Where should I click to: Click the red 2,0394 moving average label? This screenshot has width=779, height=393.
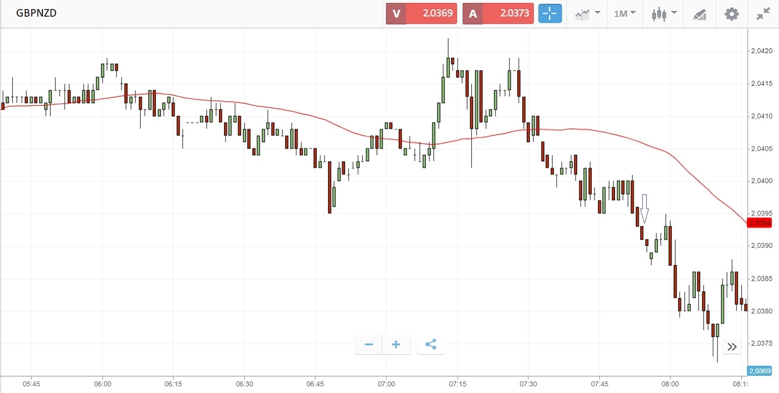[759, 223]
